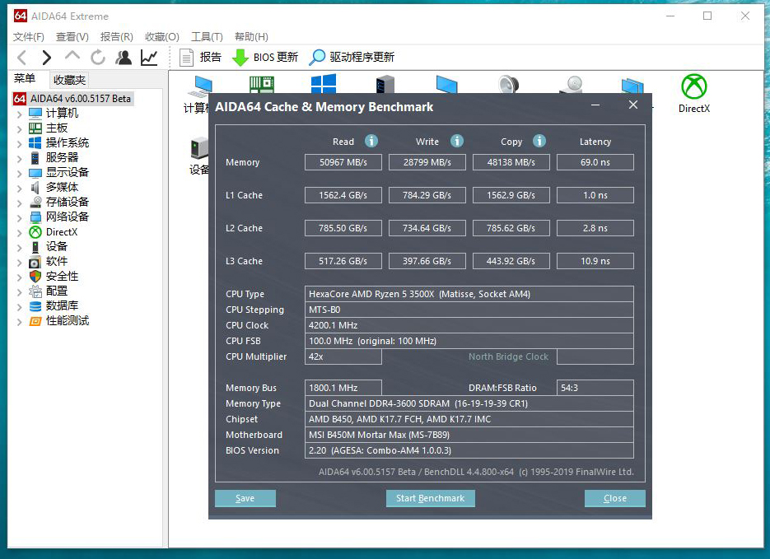
Task: Click the Copy info icon
Action: tap(539, 141)
